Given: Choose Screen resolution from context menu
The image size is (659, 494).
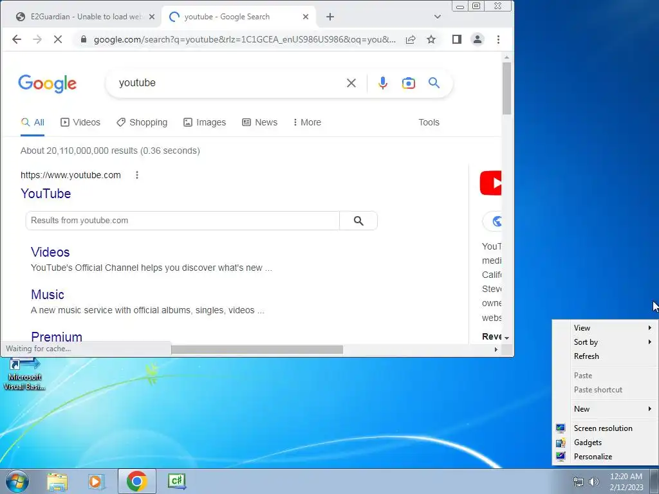Looking at the screenshot, I should [606, 428].
